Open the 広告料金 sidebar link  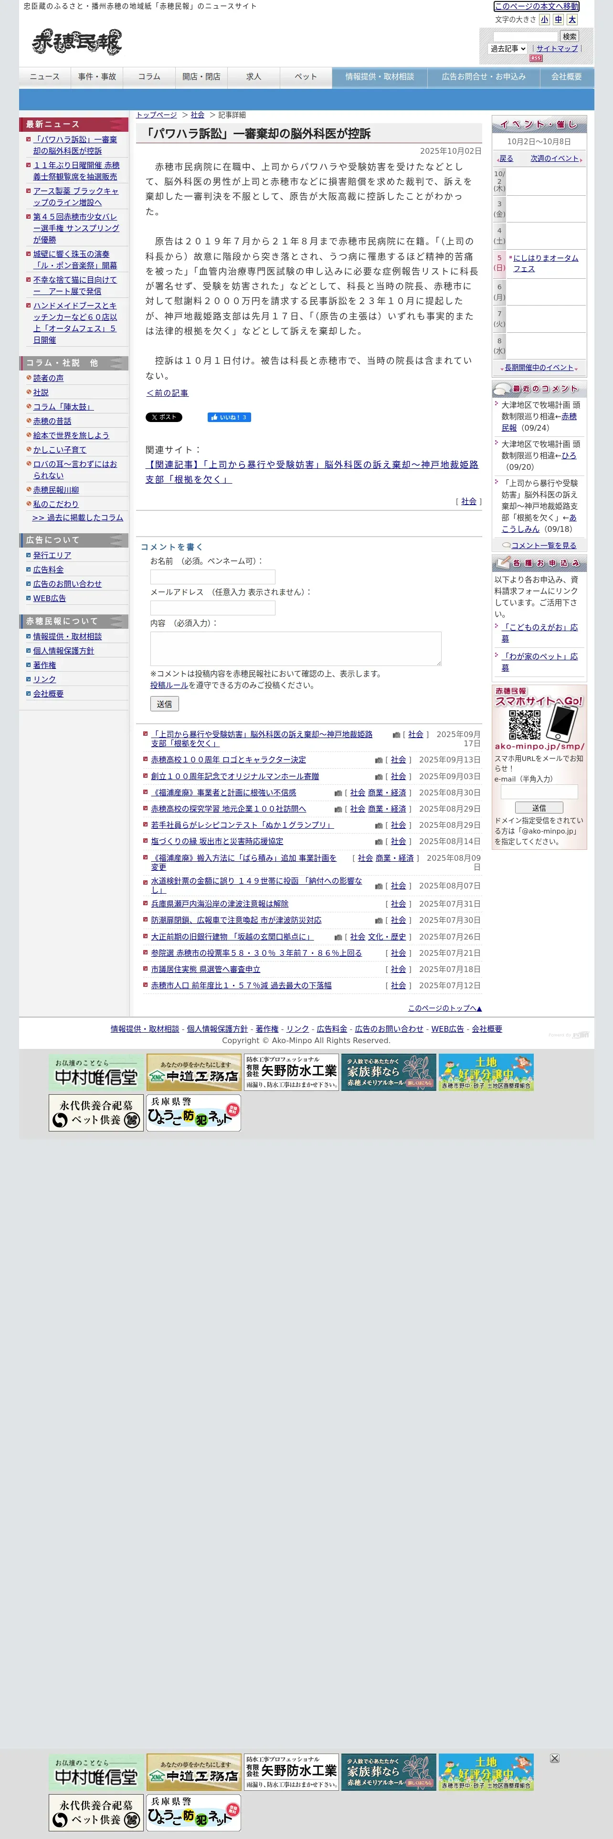pos(49,570)
